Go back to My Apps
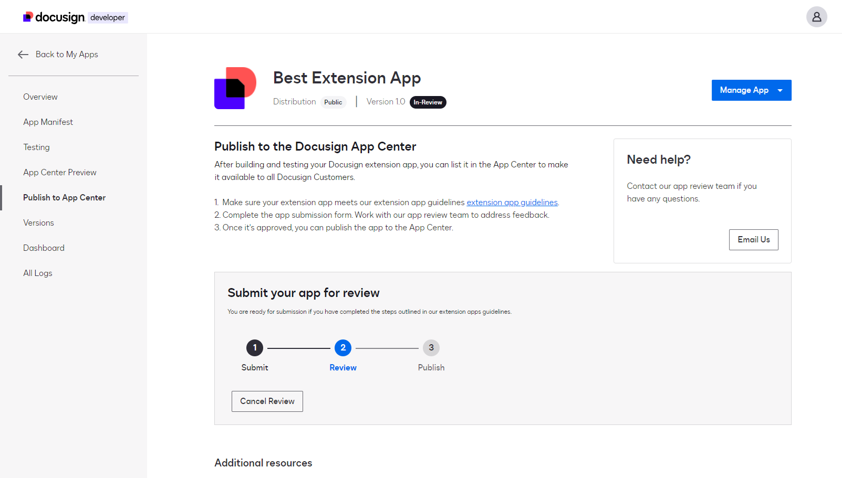The width and height of the screenshot is (842, 478). [x=58, y=55]
